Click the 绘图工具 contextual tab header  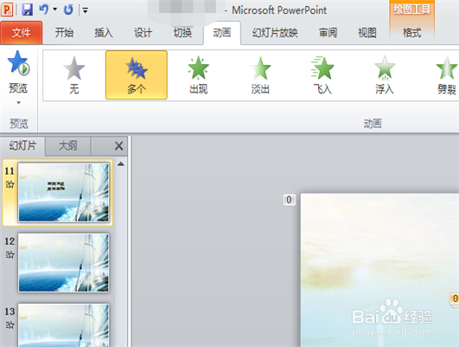(411, 10)
